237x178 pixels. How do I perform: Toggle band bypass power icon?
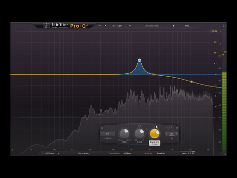click(102, 128)
